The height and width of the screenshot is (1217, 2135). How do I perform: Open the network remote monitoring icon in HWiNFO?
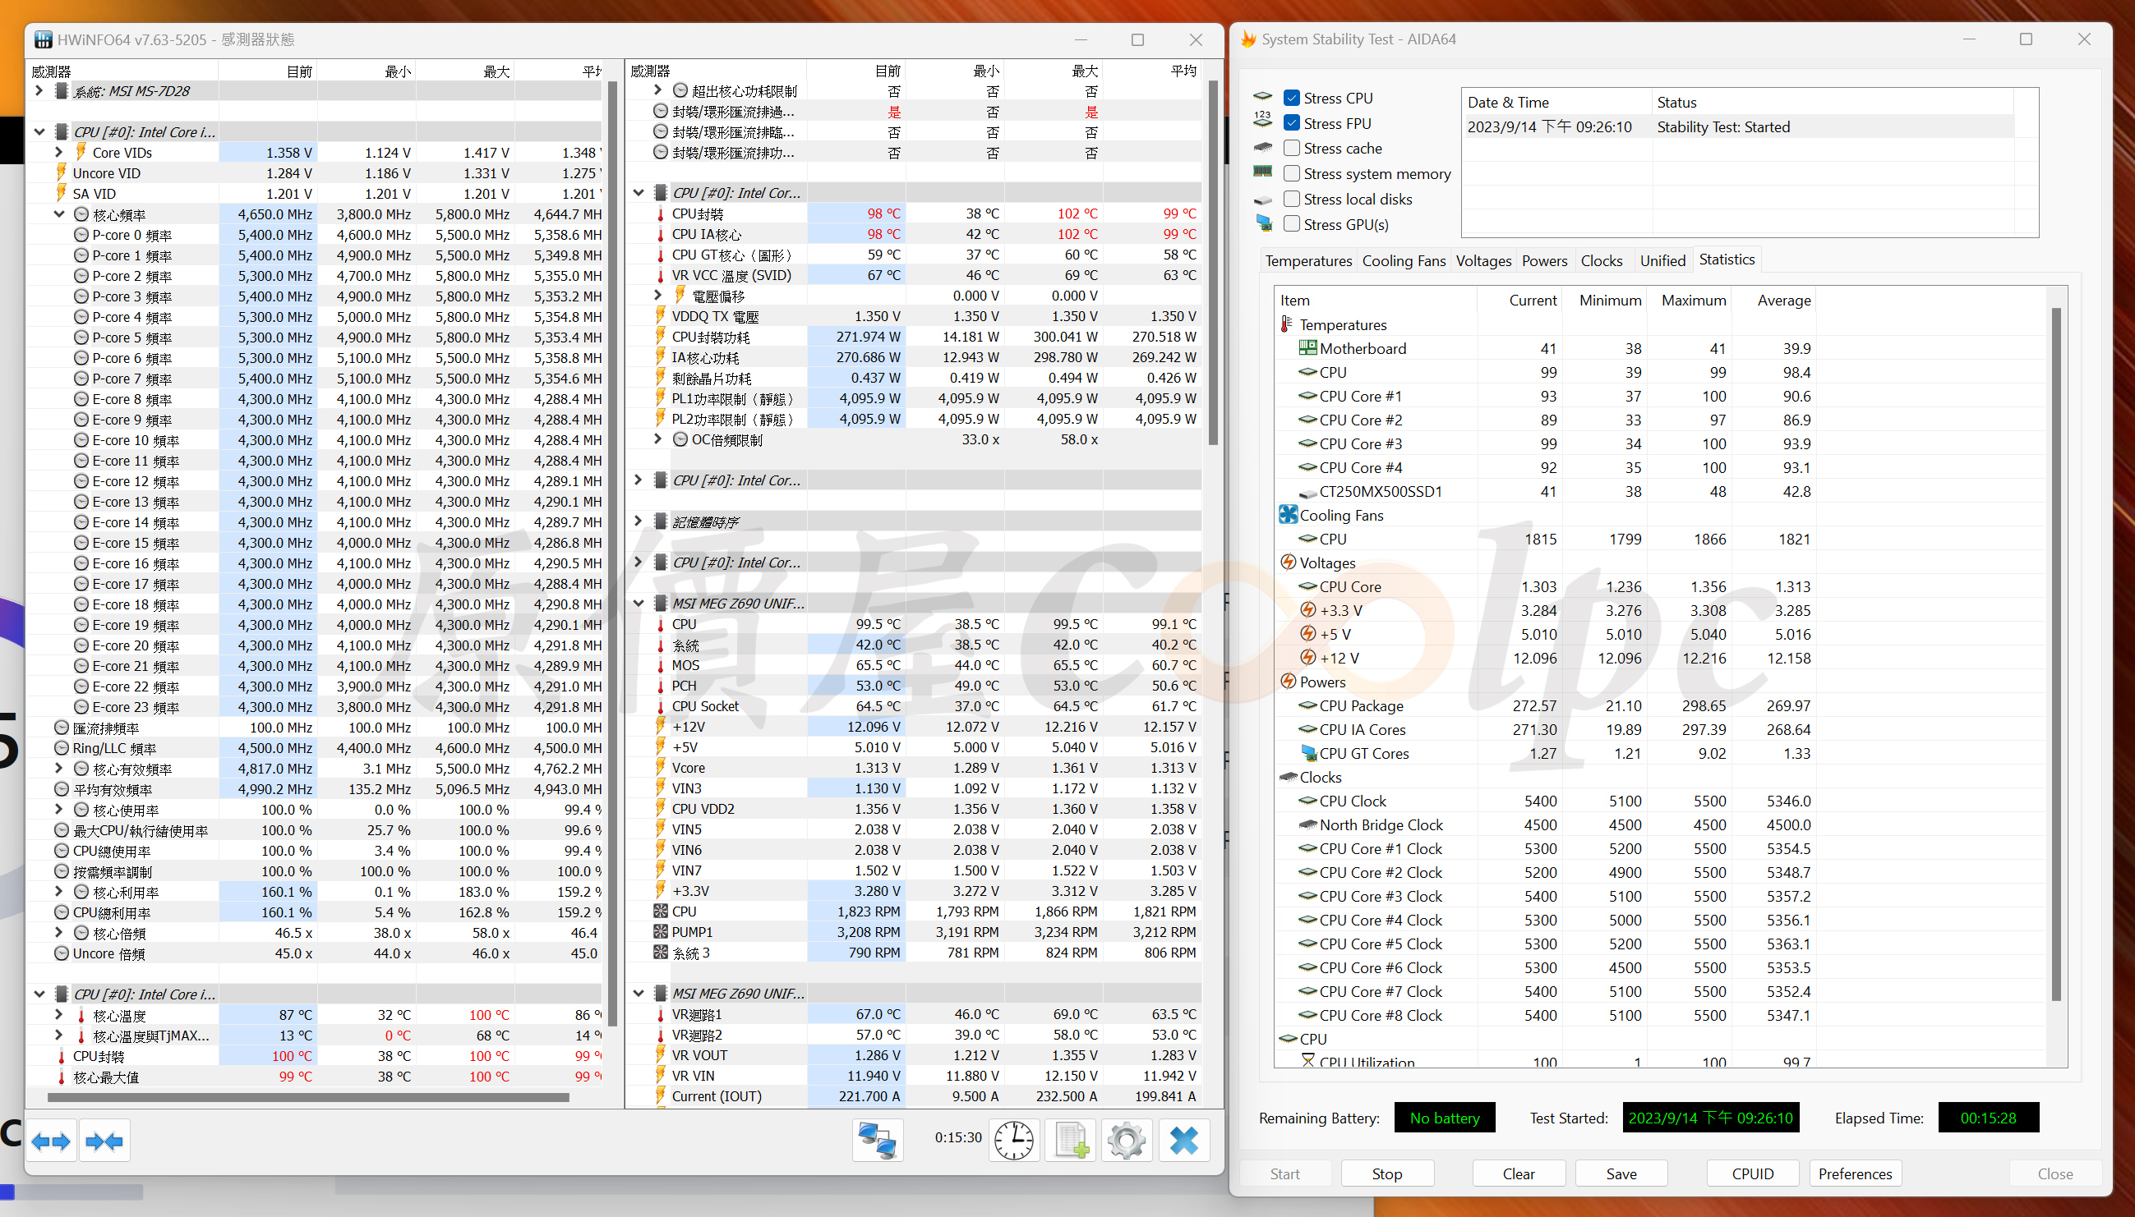[x=878, y=1140]
